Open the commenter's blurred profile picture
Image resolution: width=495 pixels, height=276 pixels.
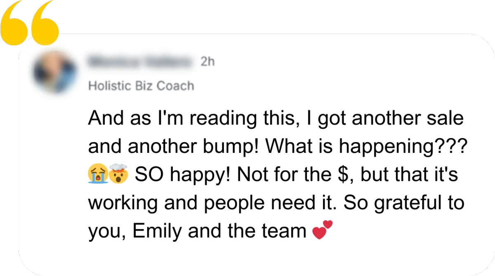pos(55,73)
